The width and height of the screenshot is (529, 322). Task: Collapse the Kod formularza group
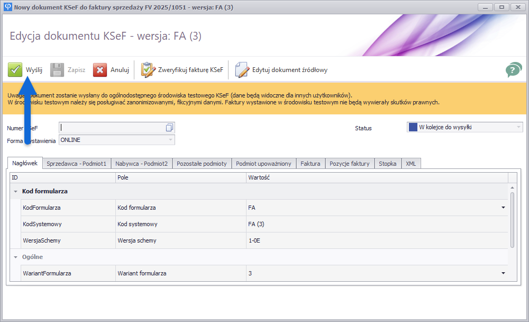point(16,191)
